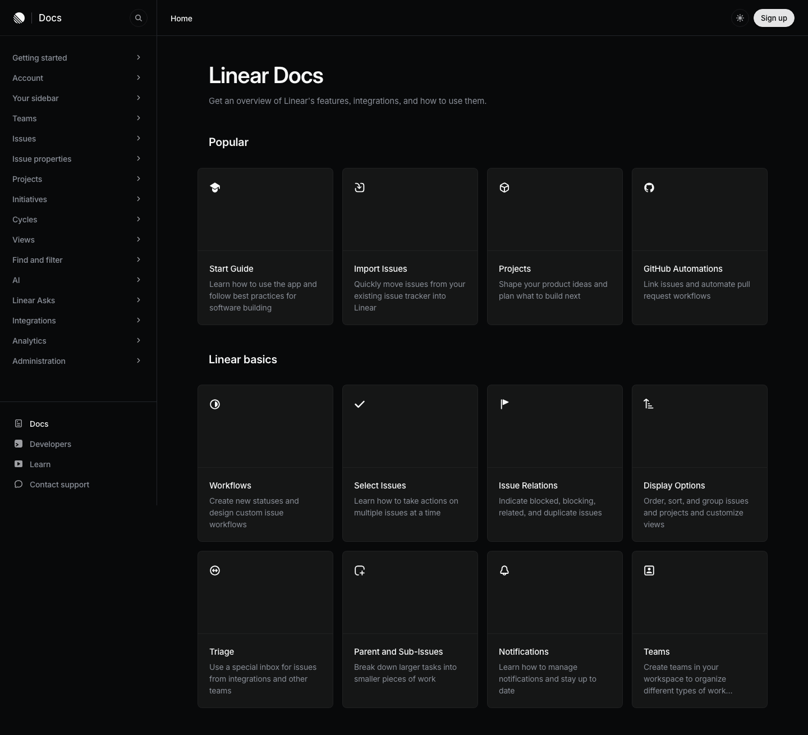Click the Select Issues checkmark icon

[x=360, y=404]
